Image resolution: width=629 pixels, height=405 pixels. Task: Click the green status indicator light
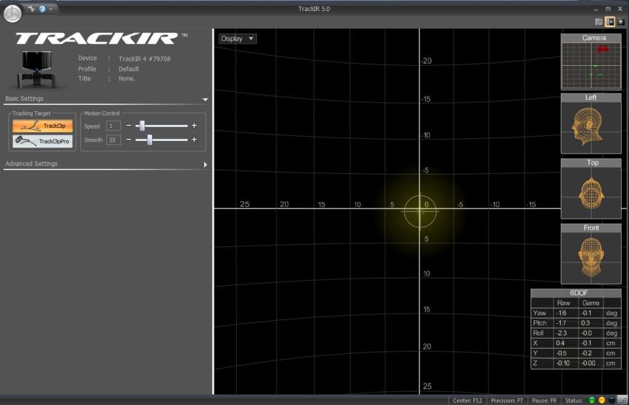591,400
